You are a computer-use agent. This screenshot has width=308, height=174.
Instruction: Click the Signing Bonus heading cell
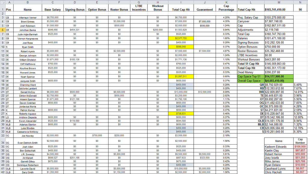click(75, 8)
